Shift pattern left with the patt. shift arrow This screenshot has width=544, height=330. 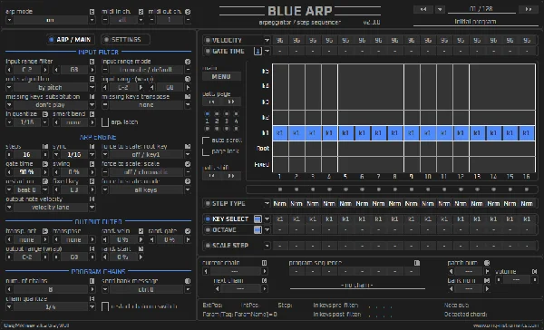[x=211, y=176]
